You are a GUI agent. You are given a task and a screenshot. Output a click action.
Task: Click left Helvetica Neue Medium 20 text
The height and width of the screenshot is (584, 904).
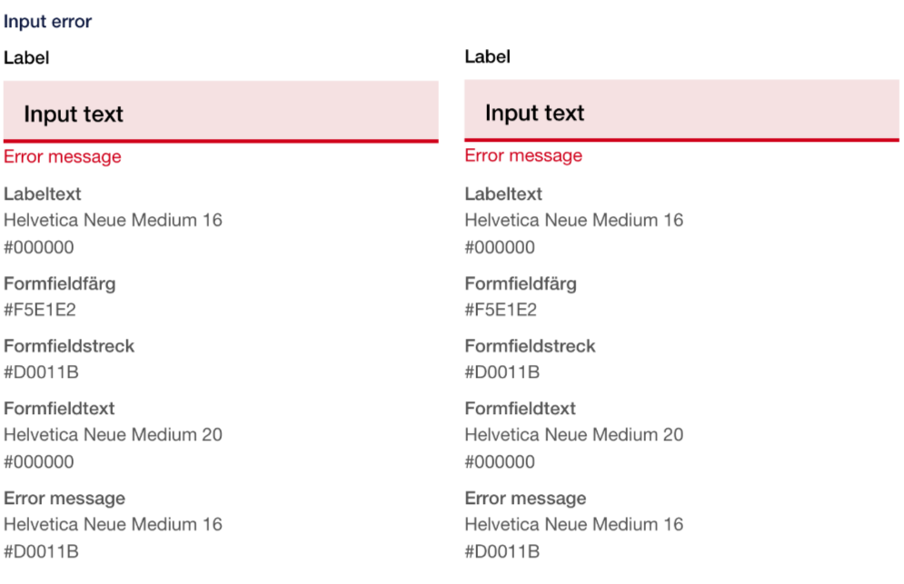[113, 435]
